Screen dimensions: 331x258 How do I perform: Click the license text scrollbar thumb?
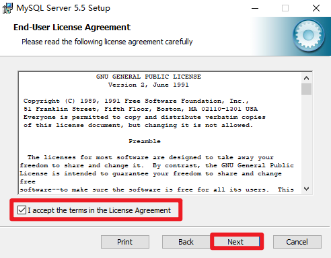click(306, 89)
